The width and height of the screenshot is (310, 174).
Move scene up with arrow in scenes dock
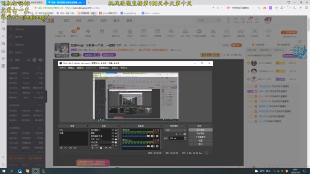[70, 148]
